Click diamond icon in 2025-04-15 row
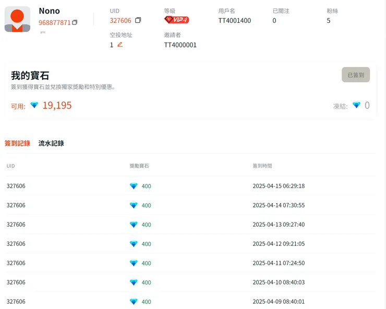The width and height of the screenshot is (386, 309). tap(134, 186)
